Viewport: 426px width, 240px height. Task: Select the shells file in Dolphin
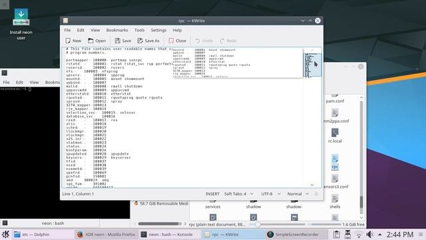[335, 201]
